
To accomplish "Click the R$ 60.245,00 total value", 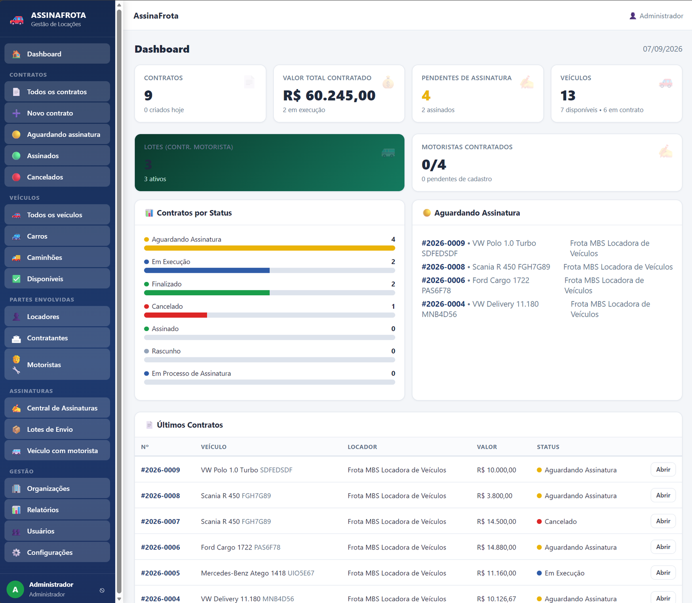I will point(329,96).
